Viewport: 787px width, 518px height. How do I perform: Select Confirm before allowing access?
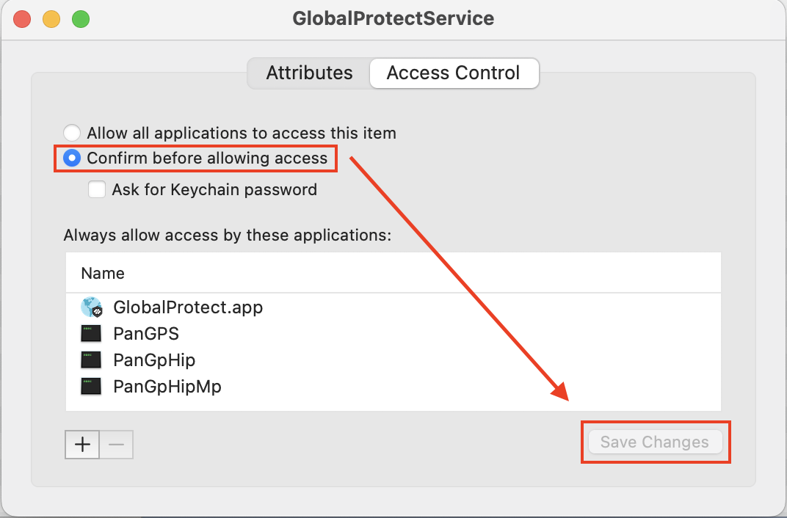[71, 158]
